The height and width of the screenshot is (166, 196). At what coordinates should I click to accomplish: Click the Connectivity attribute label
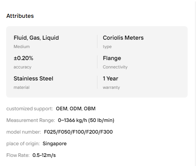coord(115,67)
